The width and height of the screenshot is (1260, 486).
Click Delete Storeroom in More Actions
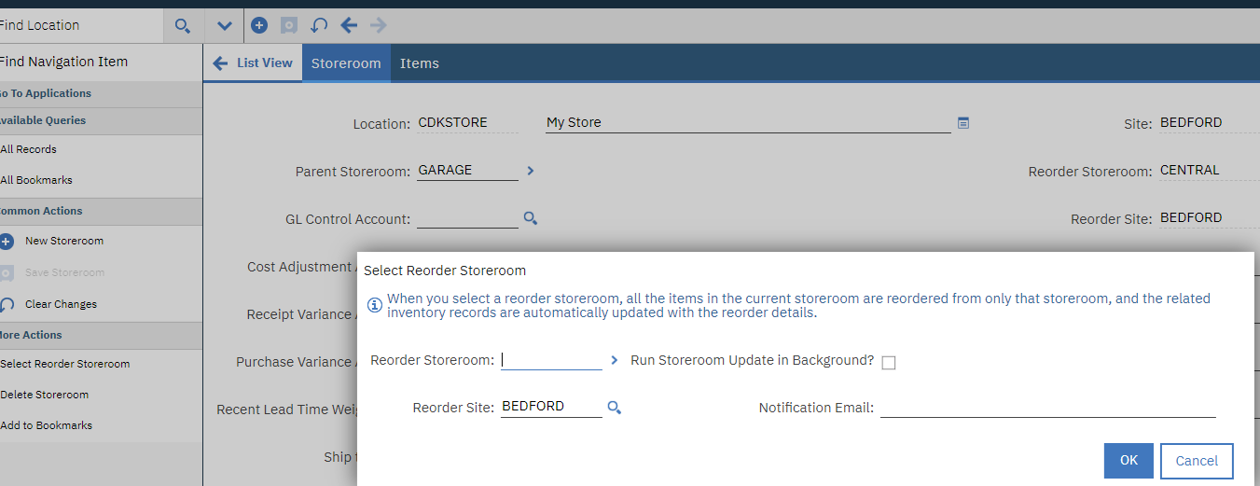[x=45, y=395]
